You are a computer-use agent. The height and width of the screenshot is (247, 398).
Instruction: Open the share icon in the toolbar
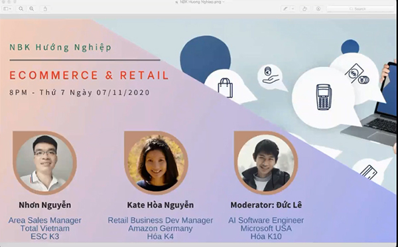(x=45, y=9)
